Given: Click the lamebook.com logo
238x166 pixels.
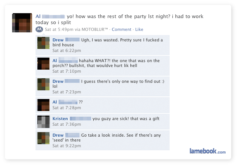Looking at the screenshot, I should click(x=207, y=151).
